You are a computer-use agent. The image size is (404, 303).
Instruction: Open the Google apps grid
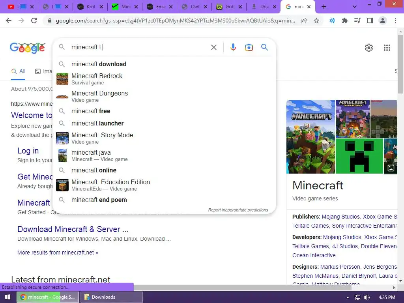(x=387, y=48)
